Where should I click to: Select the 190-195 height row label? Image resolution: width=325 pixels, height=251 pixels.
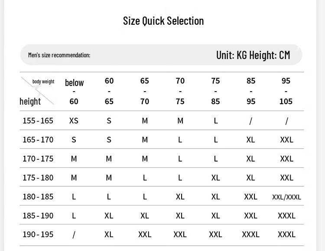pyautogui.click(x=38, y=234)
